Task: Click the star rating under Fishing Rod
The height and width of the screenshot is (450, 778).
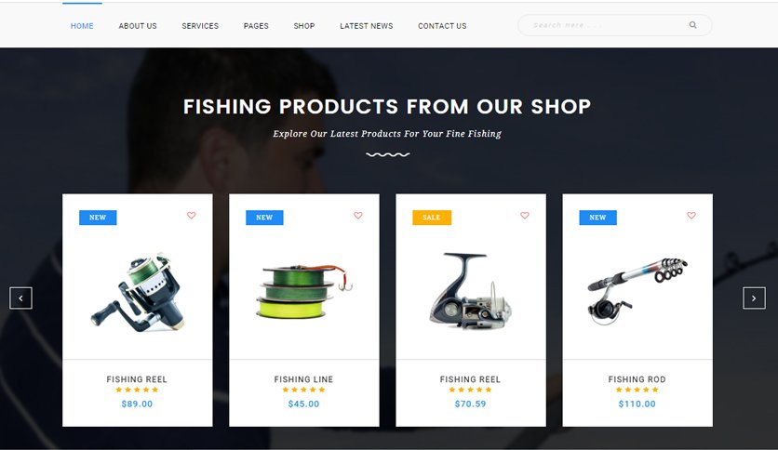Action: (637, 390)
